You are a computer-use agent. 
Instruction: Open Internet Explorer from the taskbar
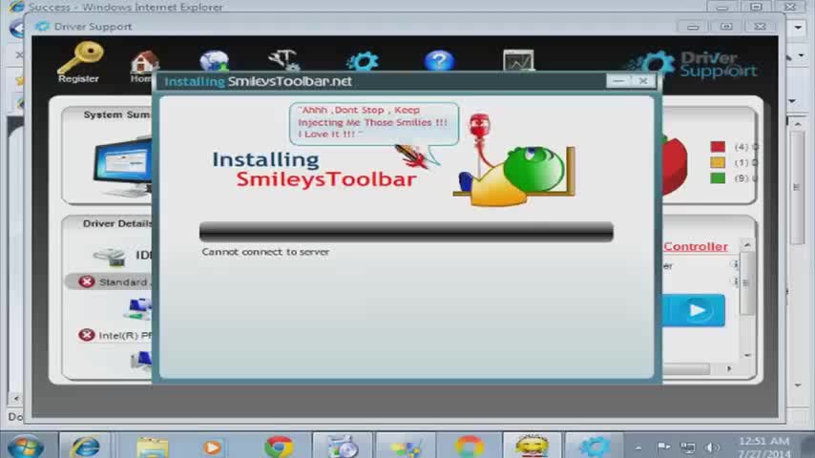click(x=86, y=446)
